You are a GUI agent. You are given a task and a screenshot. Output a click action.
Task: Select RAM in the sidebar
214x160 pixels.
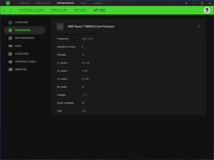(x=25, y=46)
